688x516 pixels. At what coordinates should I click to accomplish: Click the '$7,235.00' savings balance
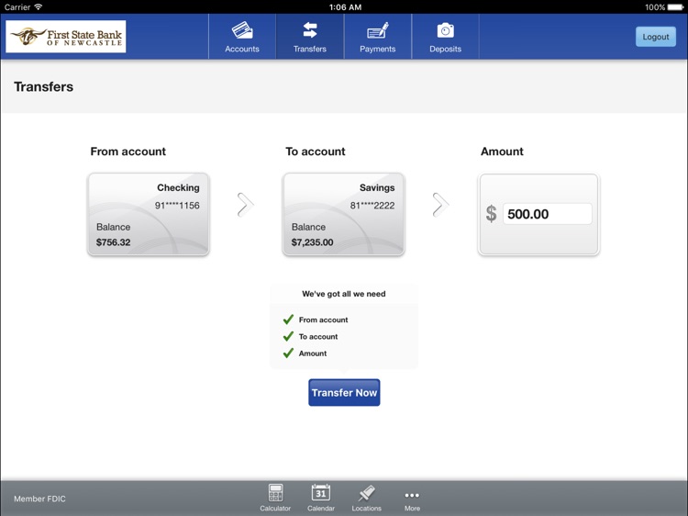click(313, 242)
